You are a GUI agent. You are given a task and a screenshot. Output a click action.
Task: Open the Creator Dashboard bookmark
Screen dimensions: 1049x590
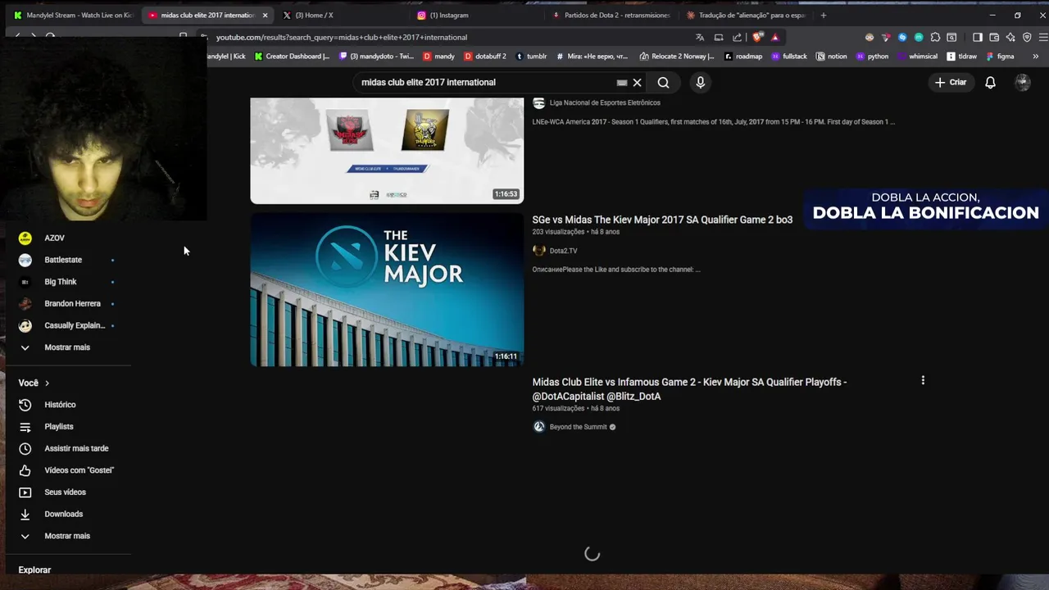(x=292, y=57)
